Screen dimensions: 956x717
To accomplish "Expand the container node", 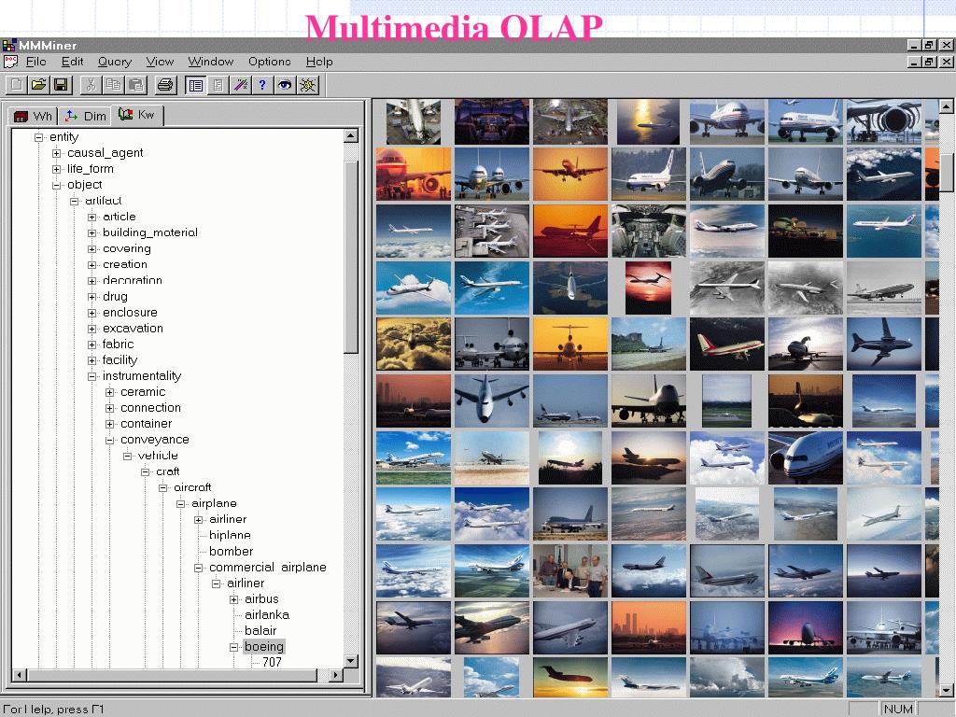I will 110,424.
